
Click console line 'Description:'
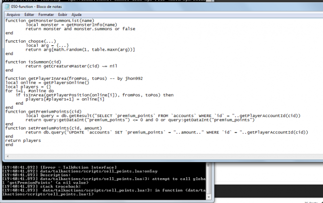56,175
